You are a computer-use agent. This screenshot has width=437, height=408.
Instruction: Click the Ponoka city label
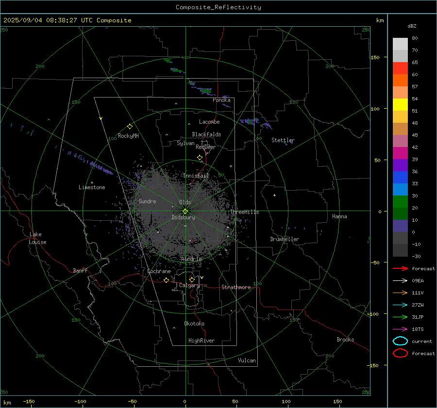[221, 100]
